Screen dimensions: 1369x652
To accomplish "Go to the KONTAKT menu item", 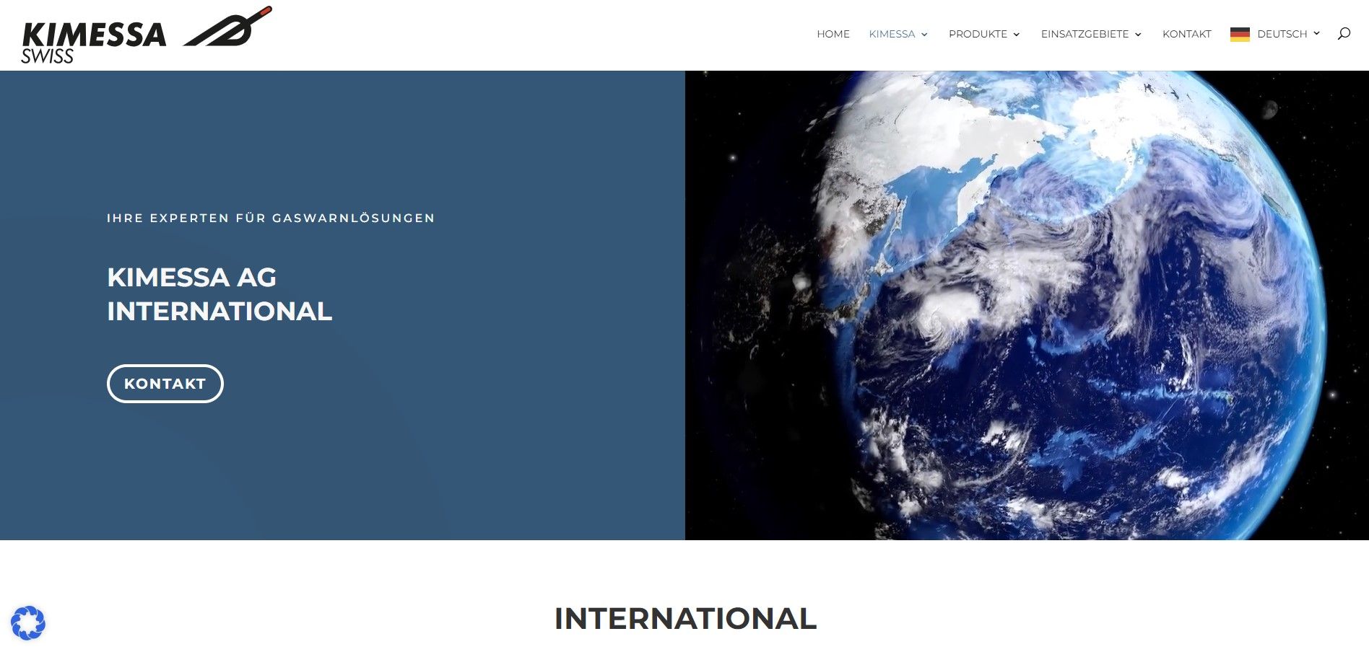I will 1186,34.
